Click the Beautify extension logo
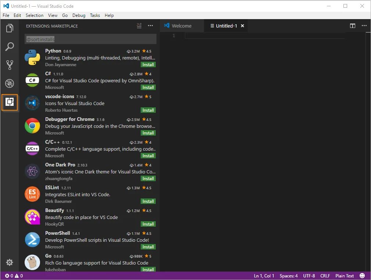This screenshot has width=371, height=280. point(32,217)
